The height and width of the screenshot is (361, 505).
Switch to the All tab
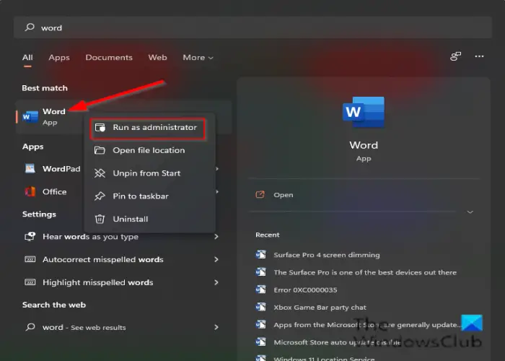tap(27, 57)
